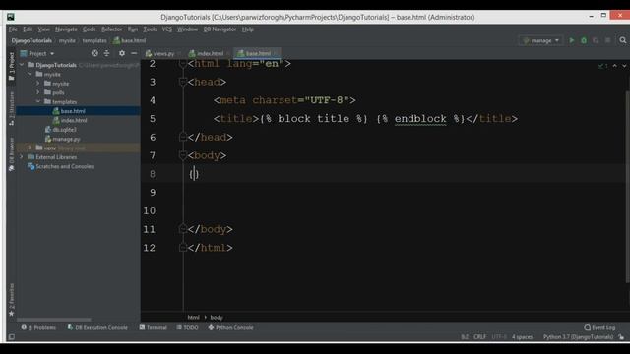Select base.html in the project tree
630x354 pixels.
tap(73, 111)
